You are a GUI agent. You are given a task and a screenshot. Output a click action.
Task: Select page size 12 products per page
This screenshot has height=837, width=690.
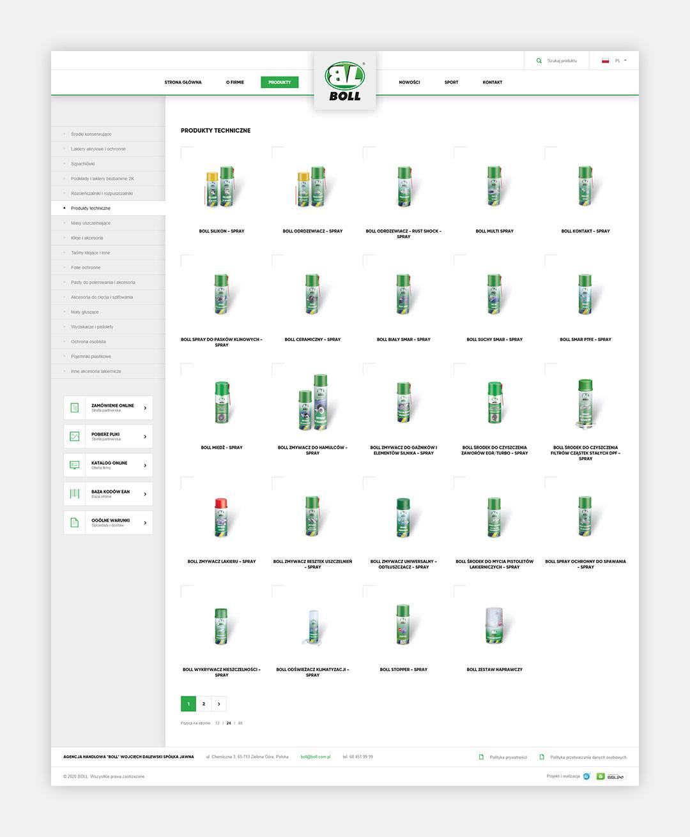216,723
